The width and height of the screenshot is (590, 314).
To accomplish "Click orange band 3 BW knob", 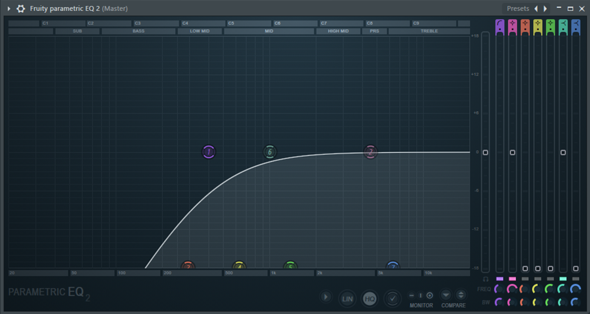I will pos(525,302).
